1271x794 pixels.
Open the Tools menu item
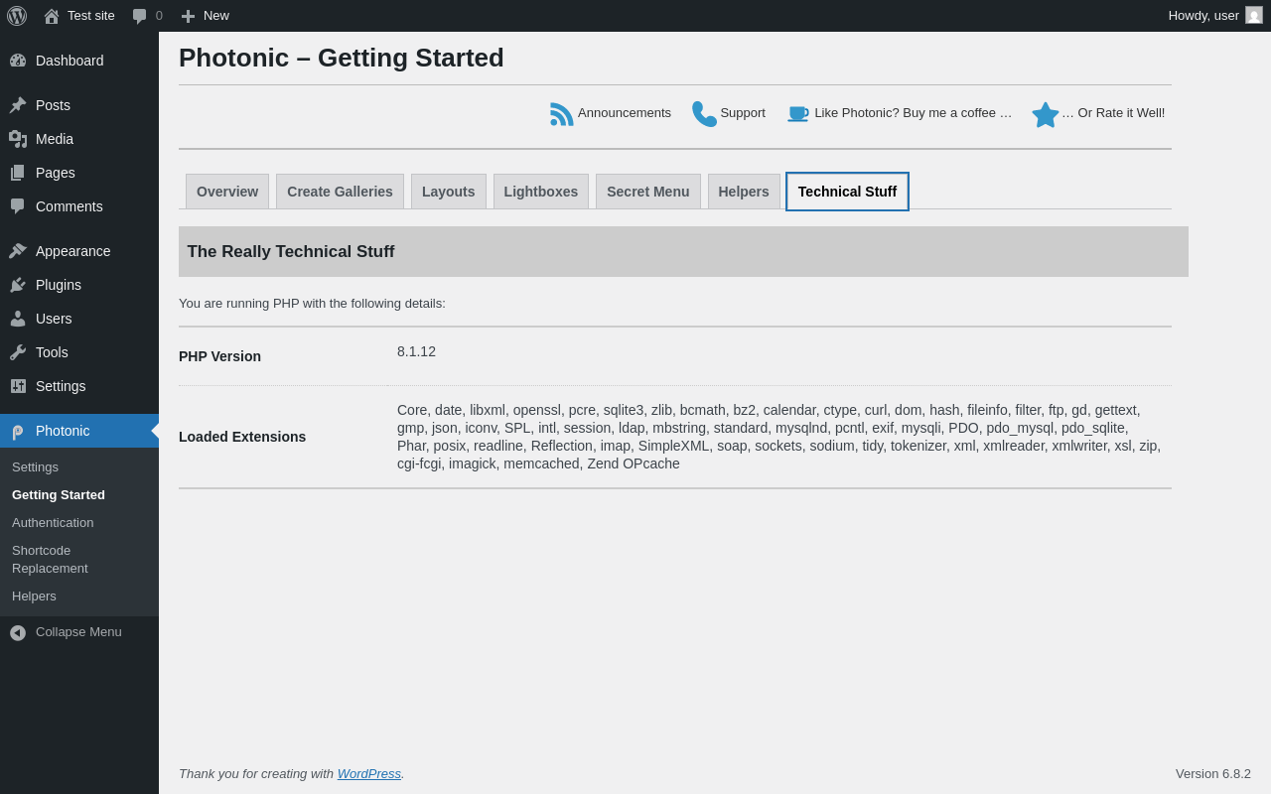(52, 352)
